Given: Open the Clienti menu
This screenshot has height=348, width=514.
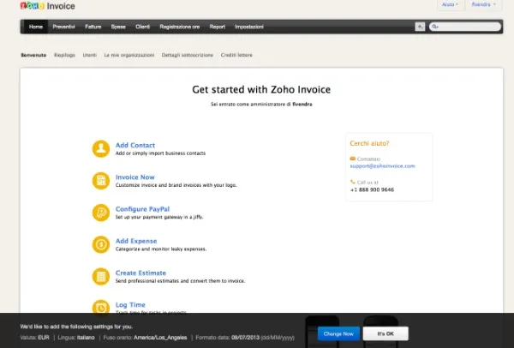Looking at the screenshot, I should 142,27.
